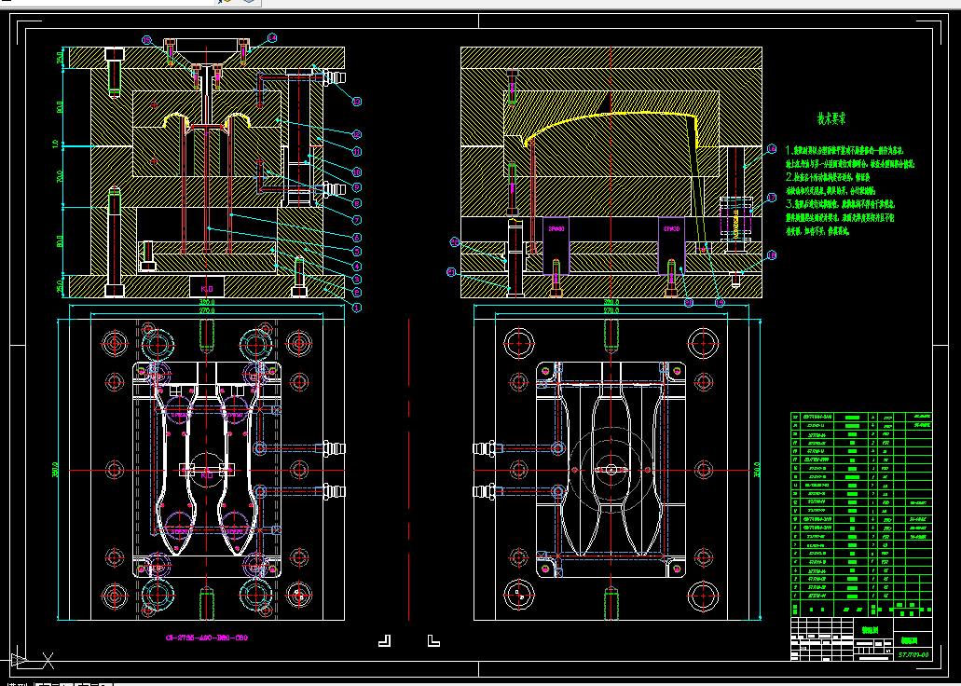Click part balloon 10 in the left section view
Viewport: 961px width, 686px height.
(357, 172)
